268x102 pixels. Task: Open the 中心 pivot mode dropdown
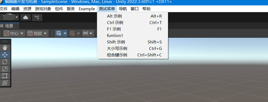click(x=14, y=33)
